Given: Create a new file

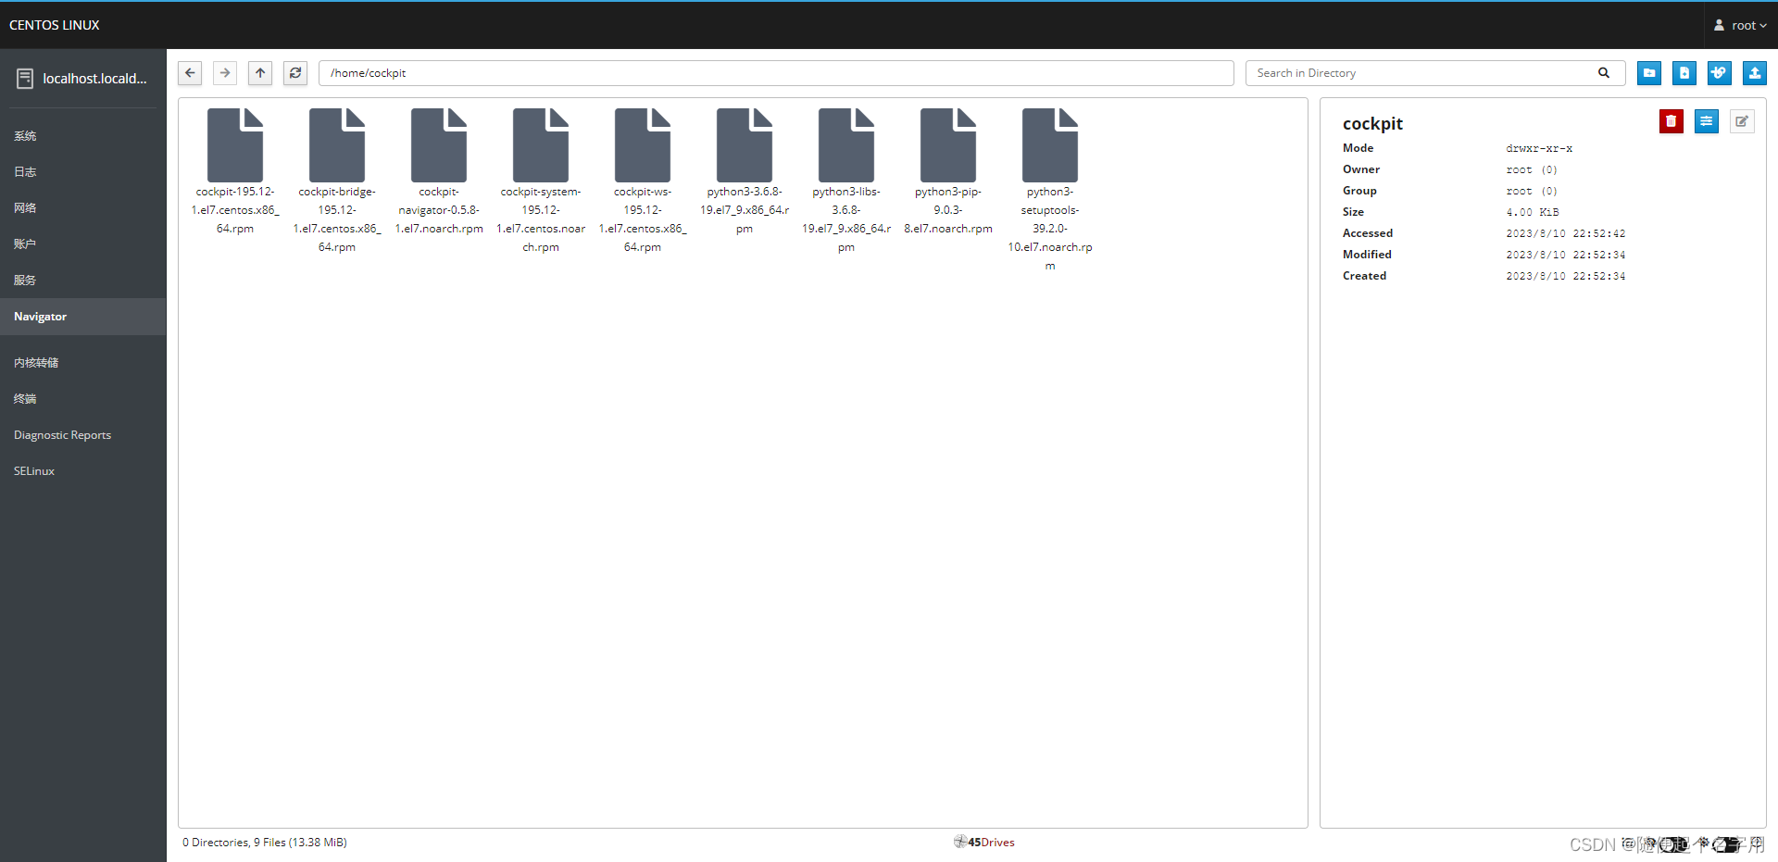Looking at the screenshot, I should (x=1684, y=72).
